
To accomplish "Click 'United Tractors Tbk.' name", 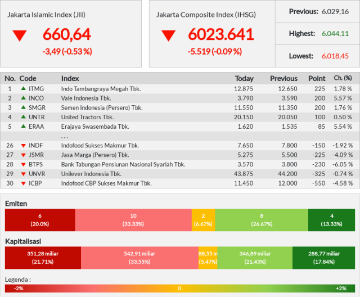I will coord(88,117).
